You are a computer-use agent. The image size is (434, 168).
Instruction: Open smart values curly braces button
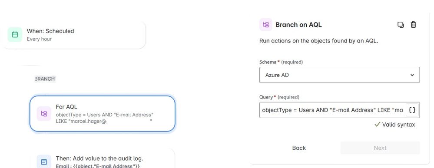(x=412, y=110)
